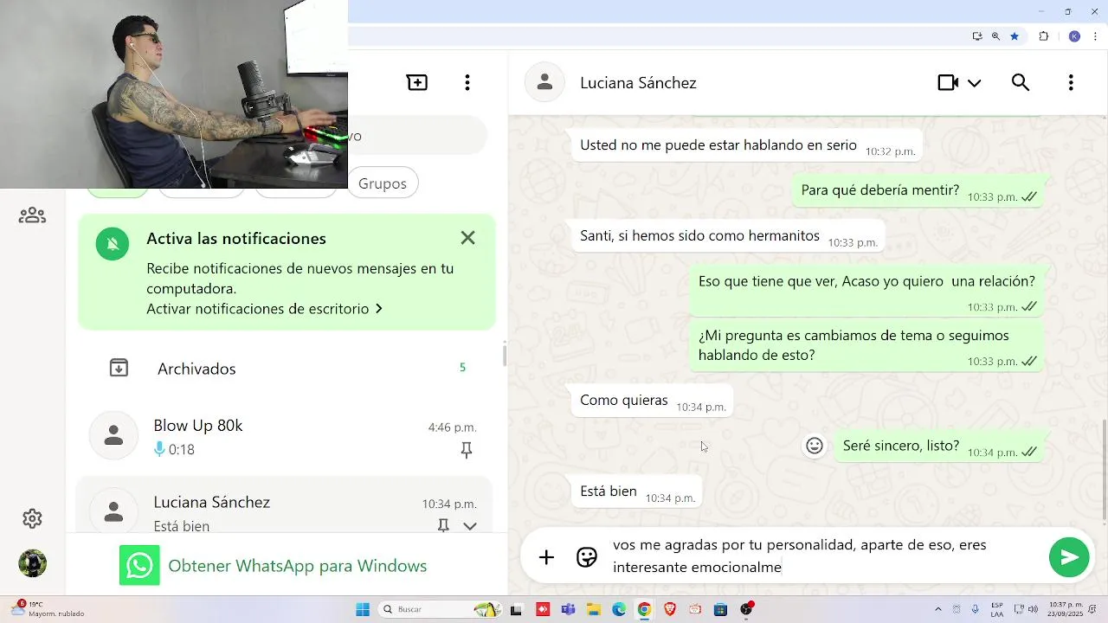Open your profile picture in the sidebar
This screenshot has width=1108, height=623.
(x=33, y=563)
